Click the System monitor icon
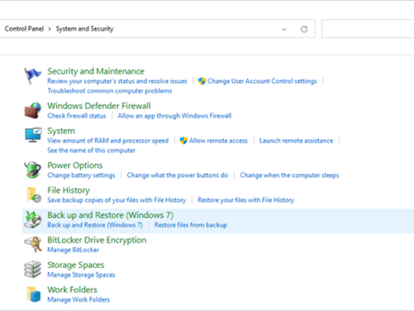 33,135
